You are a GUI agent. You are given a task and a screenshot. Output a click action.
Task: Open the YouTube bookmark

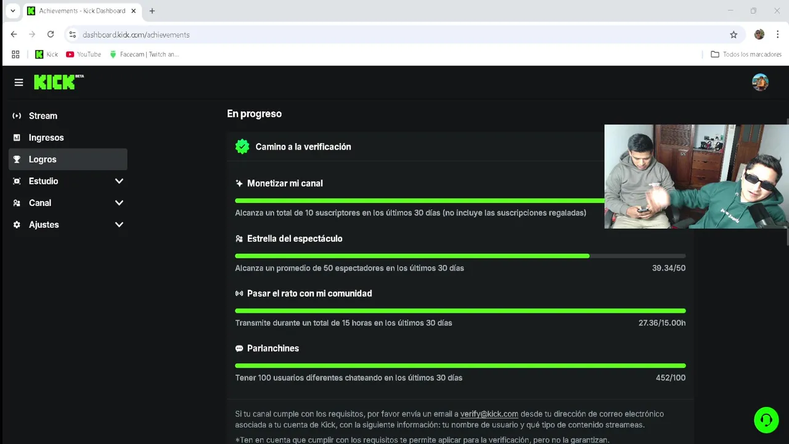tap(83, 54)
